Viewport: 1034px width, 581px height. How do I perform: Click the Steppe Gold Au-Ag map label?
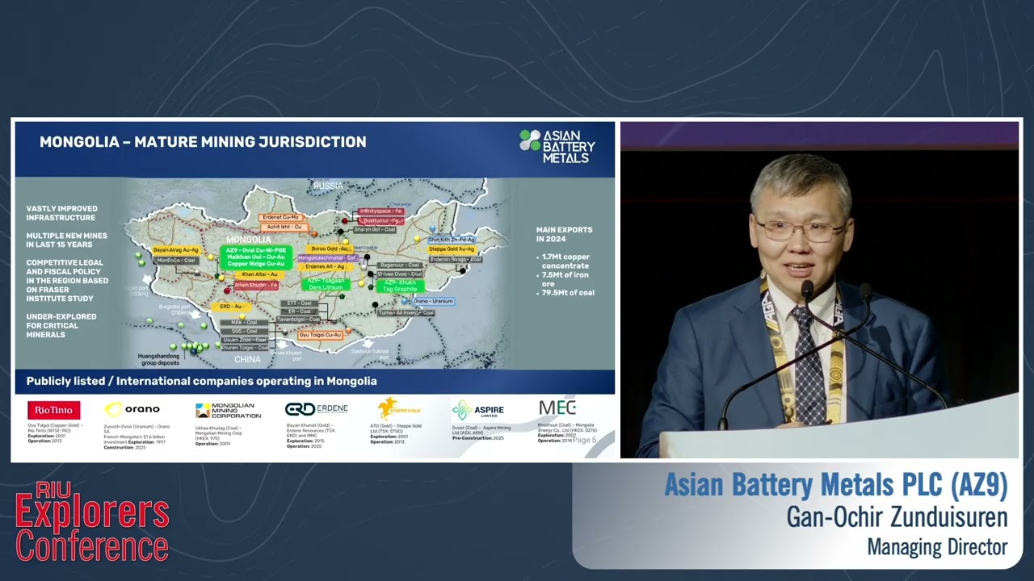click(452, 249)
